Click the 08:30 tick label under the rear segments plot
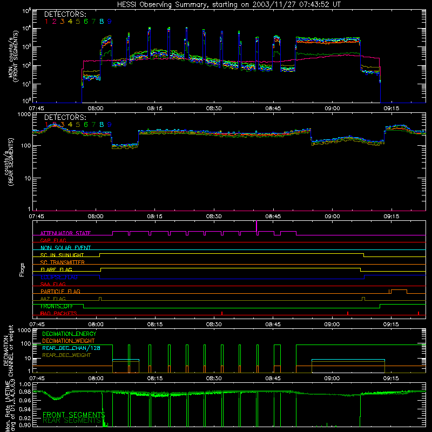The height and width of the screenshot is (432, 432). coord(214,217)
